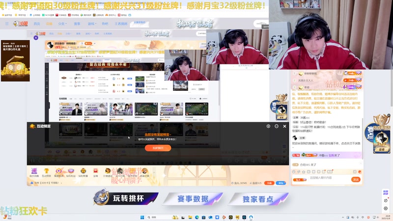Click the 发起预言 orange button
The width and height of the screenshot is (393, 221).
point(158,148)
